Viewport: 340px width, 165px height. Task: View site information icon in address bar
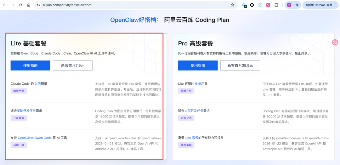(x=38, y=5)
